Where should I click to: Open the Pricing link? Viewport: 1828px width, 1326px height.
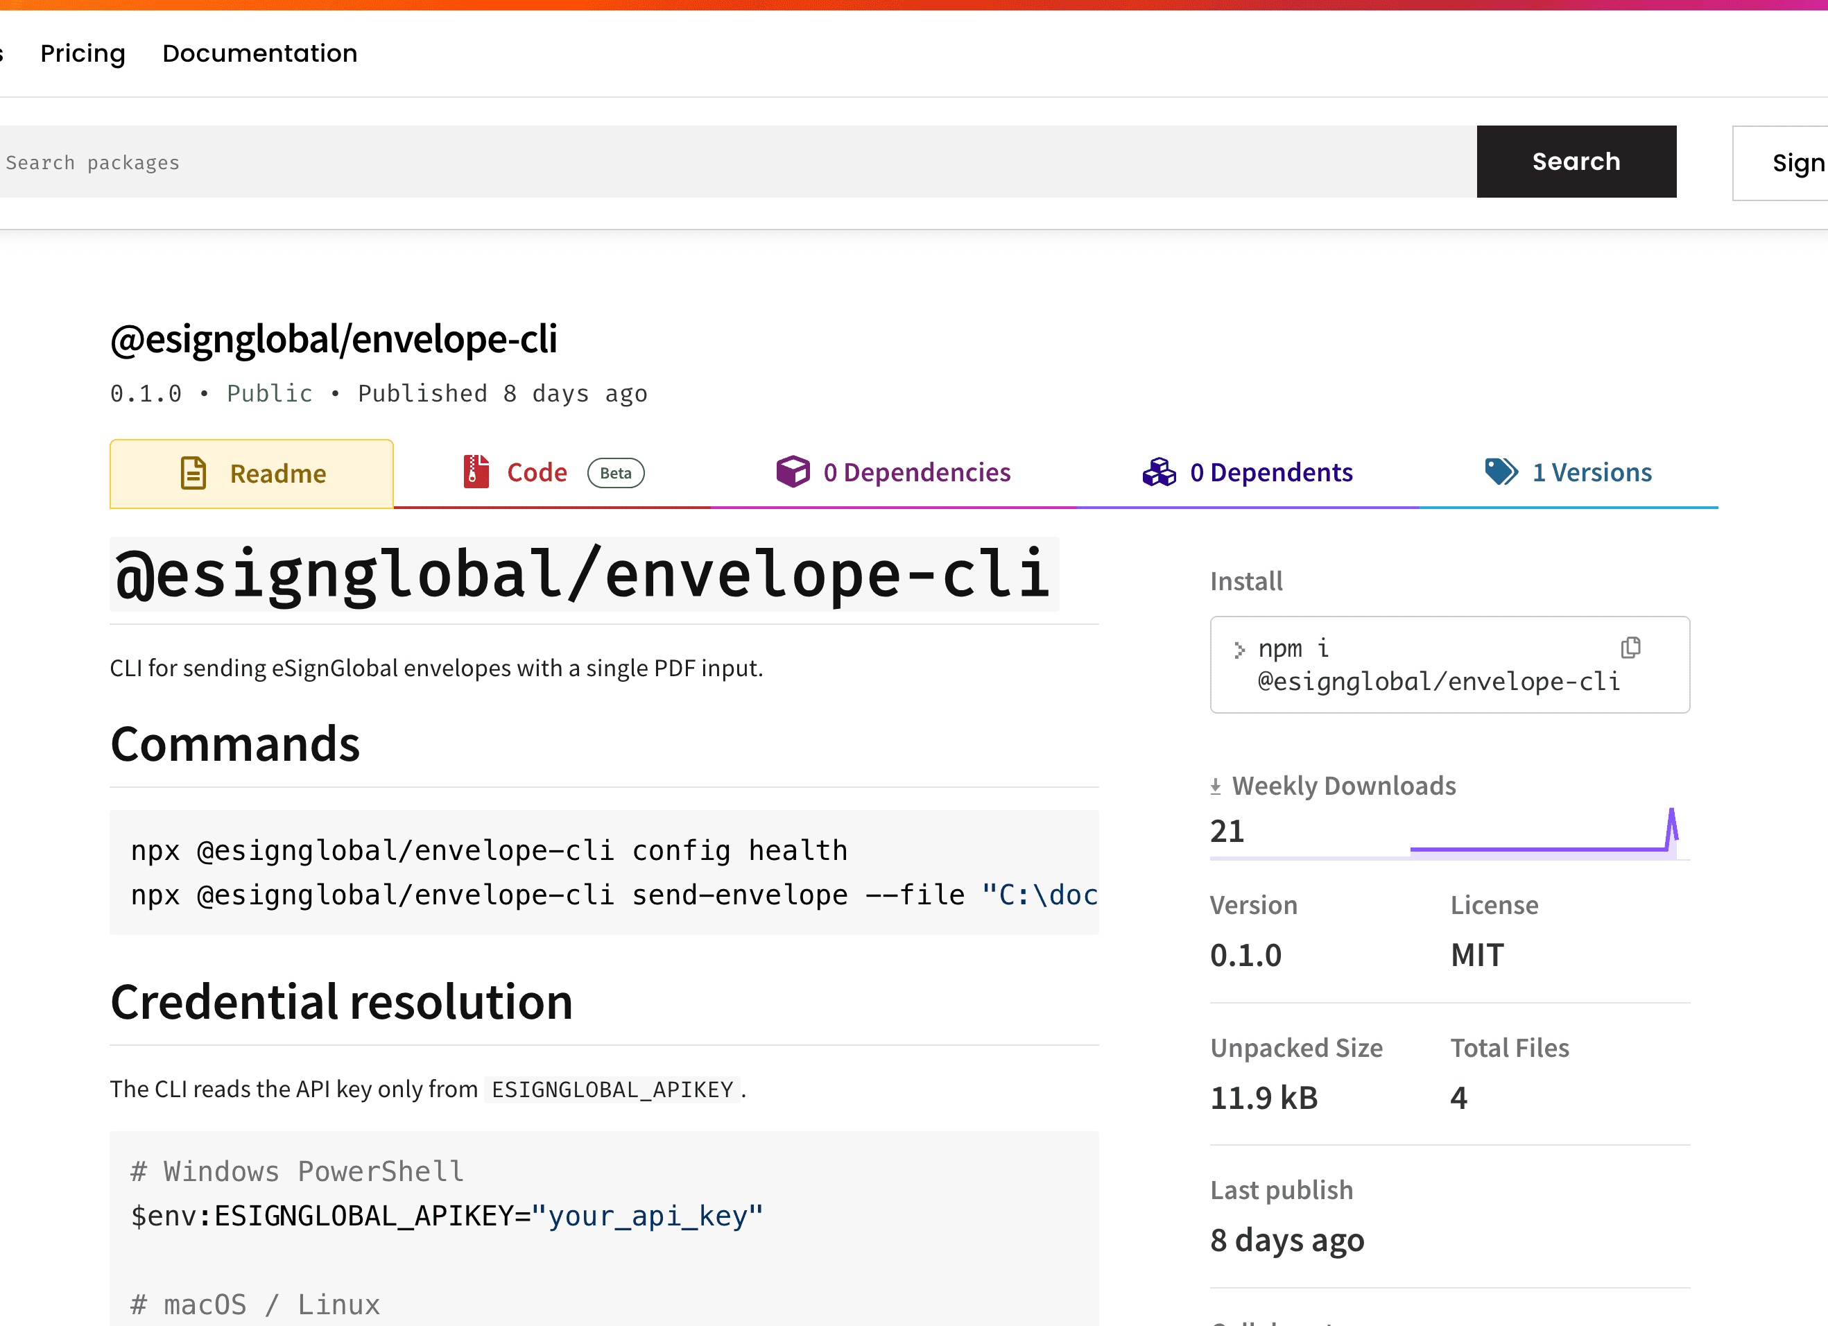pos(83,53)
